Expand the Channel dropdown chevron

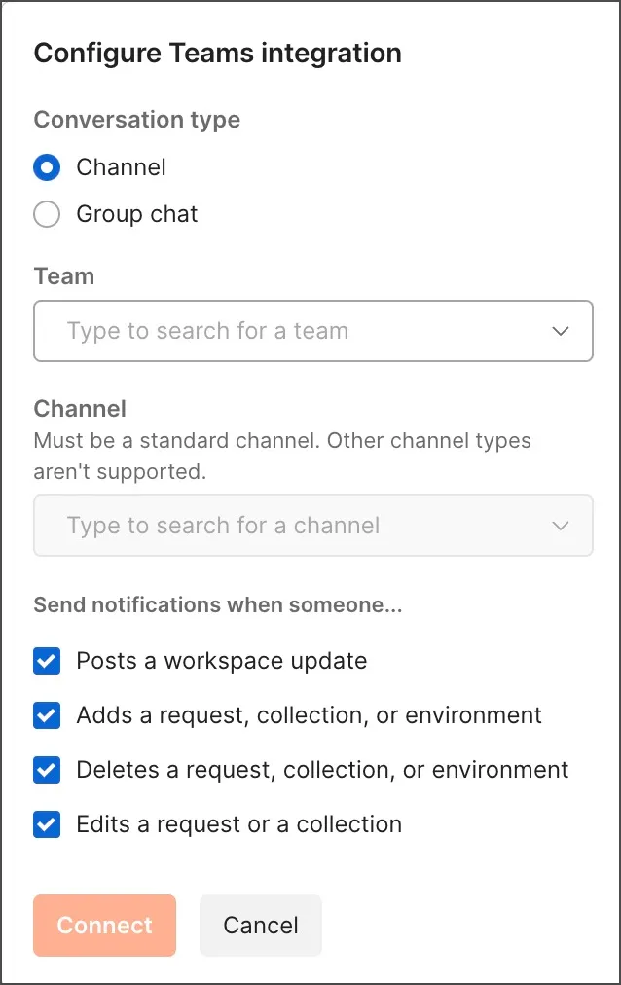(560, 526)
